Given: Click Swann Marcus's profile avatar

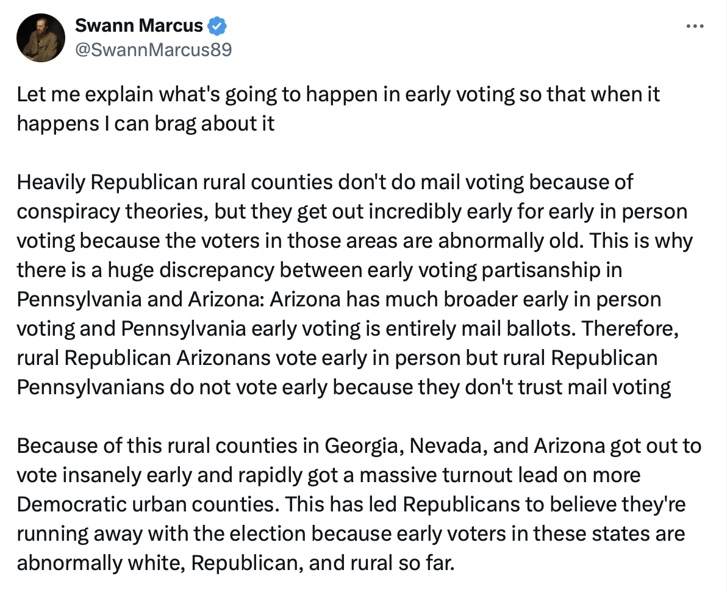Looking at the screenshot, I should click(41, 37).
